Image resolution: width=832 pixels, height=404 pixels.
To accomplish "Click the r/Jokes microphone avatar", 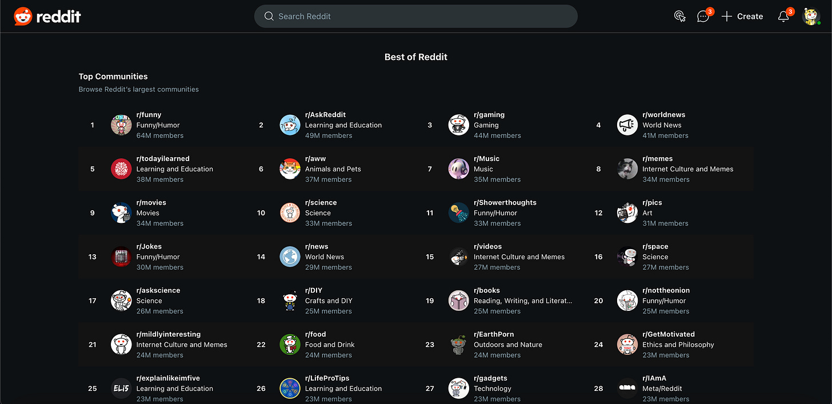I will coord(121,257).
